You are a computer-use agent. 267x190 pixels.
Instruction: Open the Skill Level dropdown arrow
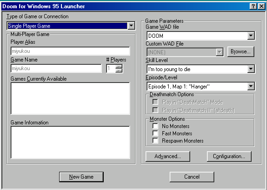pos(251,69)
